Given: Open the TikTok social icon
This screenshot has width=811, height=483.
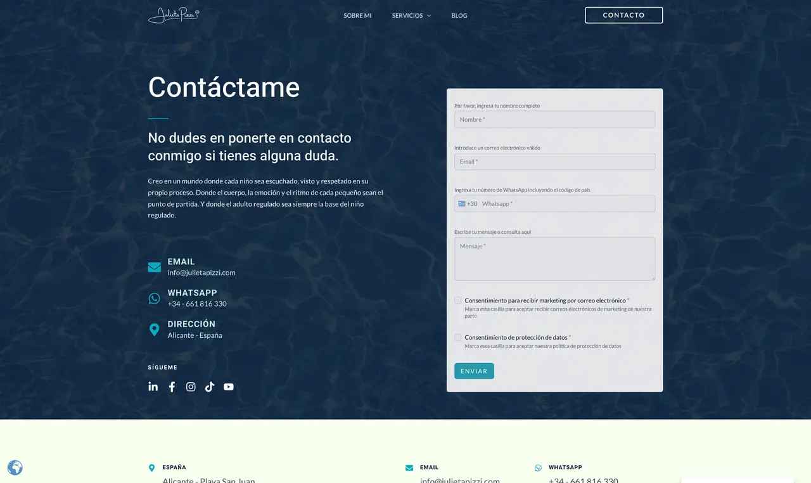Looking at the screenshot, I should (x=210, y=387).
